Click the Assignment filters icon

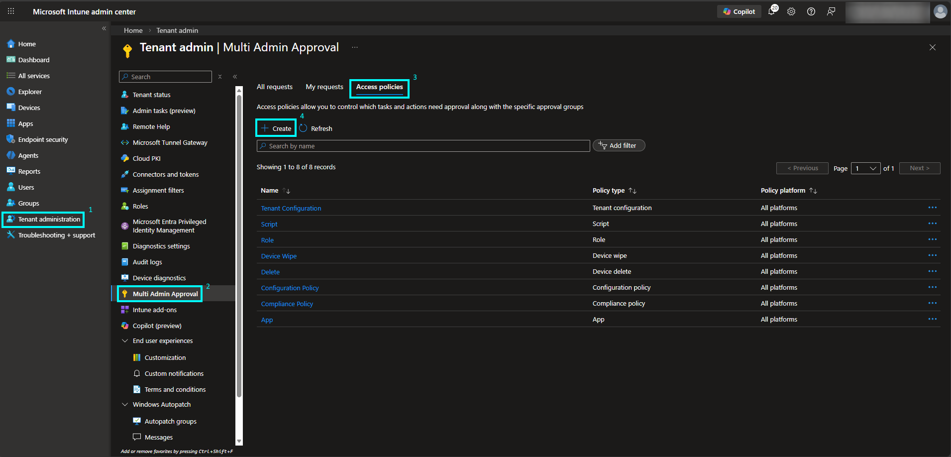point(125,190)
